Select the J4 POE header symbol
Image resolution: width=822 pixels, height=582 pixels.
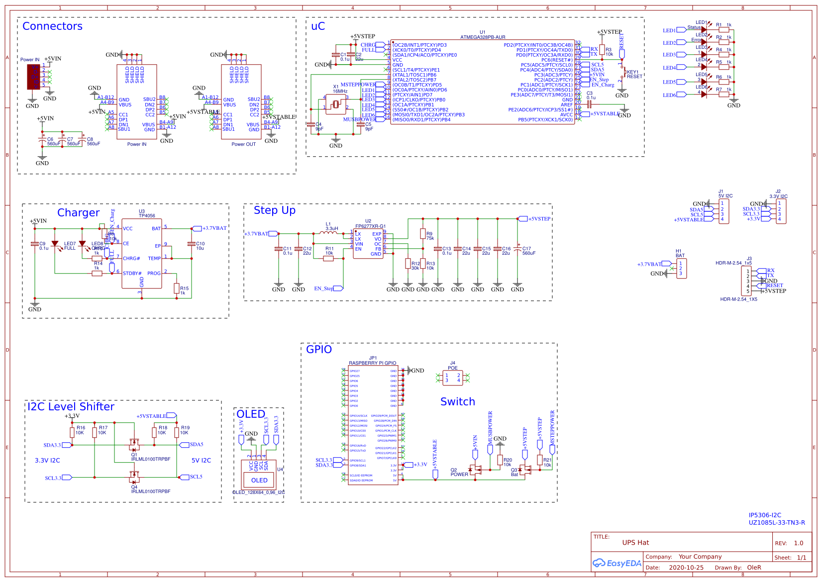point(452,378)
